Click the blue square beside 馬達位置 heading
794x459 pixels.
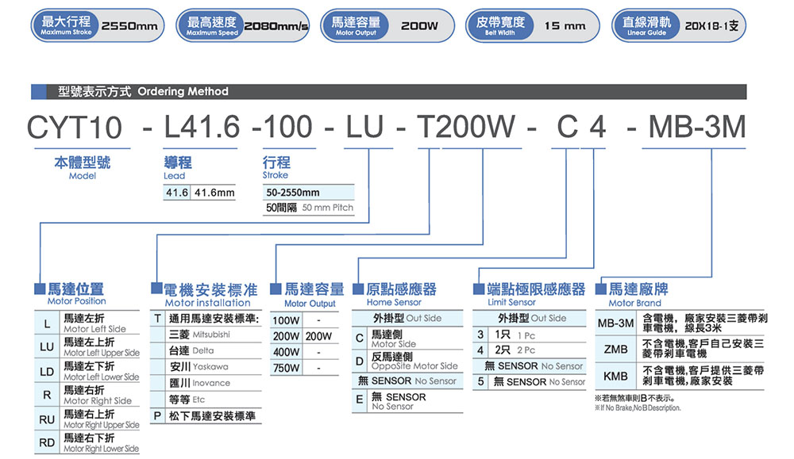click(x=40, y=289)
